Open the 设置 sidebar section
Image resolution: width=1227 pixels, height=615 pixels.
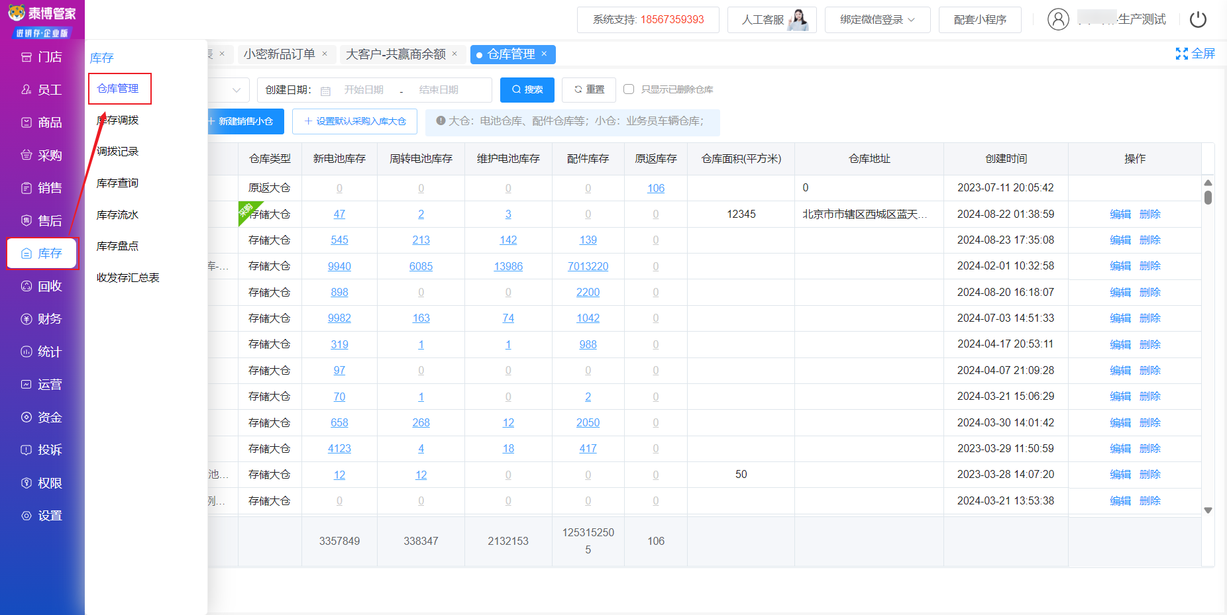(42, 516)
